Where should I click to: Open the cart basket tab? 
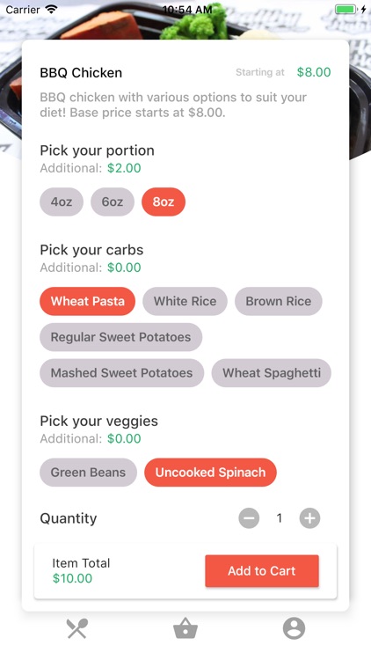point(185,629)
